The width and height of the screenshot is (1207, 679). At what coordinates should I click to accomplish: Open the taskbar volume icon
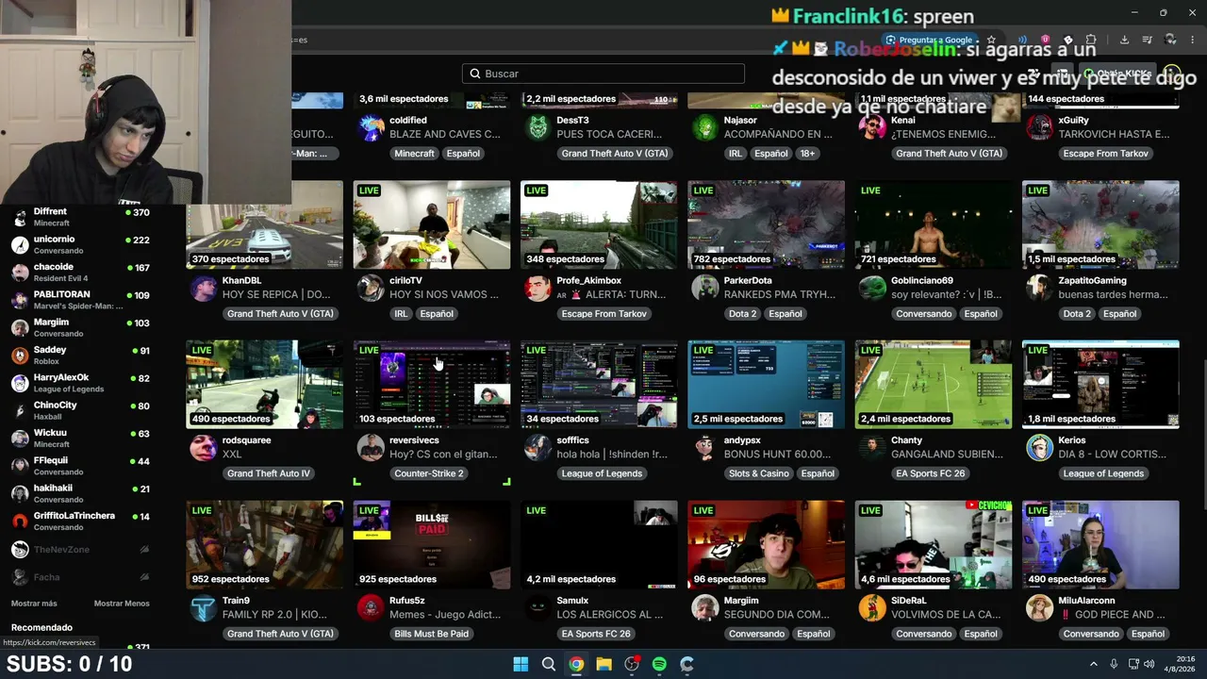click(1149, 664)
